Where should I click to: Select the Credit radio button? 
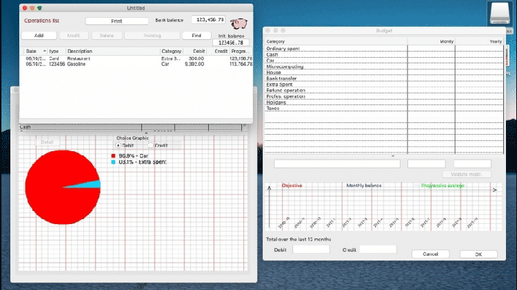tap(151, 145)
